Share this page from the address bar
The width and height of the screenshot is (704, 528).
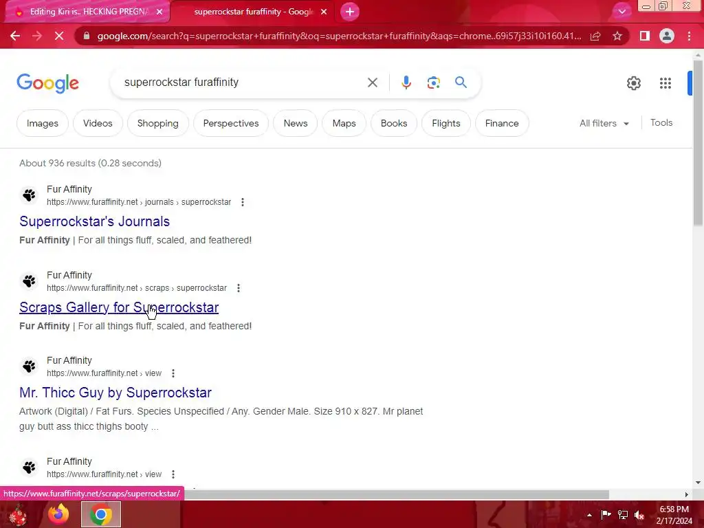[595, 36]
